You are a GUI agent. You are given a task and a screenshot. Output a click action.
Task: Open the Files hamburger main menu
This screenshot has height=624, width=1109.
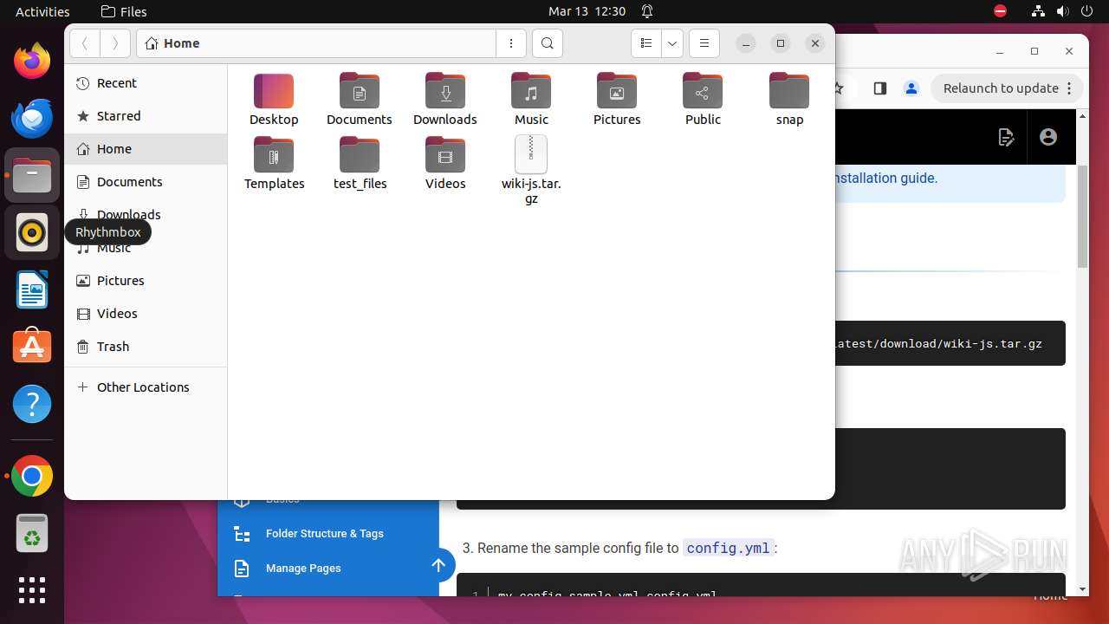click(704, 43)
